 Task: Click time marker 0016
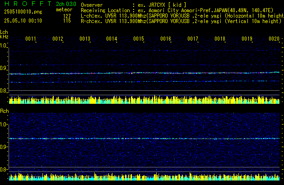tap(166, 39)
